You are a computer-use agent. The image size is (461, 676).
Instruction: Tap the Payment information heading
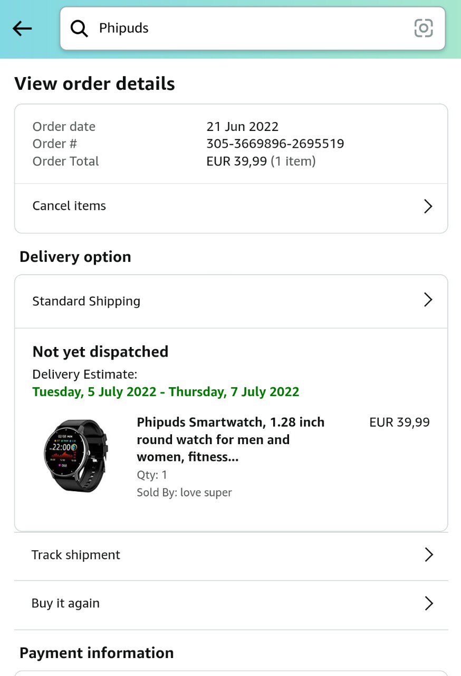97,653
